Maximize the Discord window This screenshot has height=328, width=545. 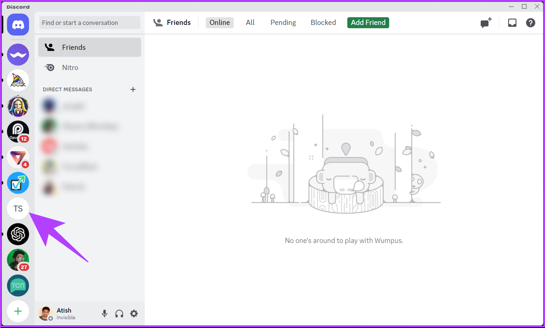pyautogui.click(x=524, y=6)
